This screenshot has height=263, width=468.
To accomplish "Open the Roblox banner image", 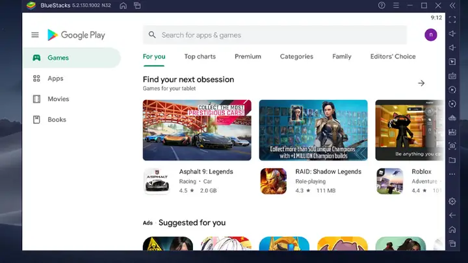I will point(409,130).
